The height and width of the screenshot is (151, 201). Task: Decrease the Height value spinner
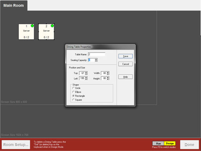(108, 79)
